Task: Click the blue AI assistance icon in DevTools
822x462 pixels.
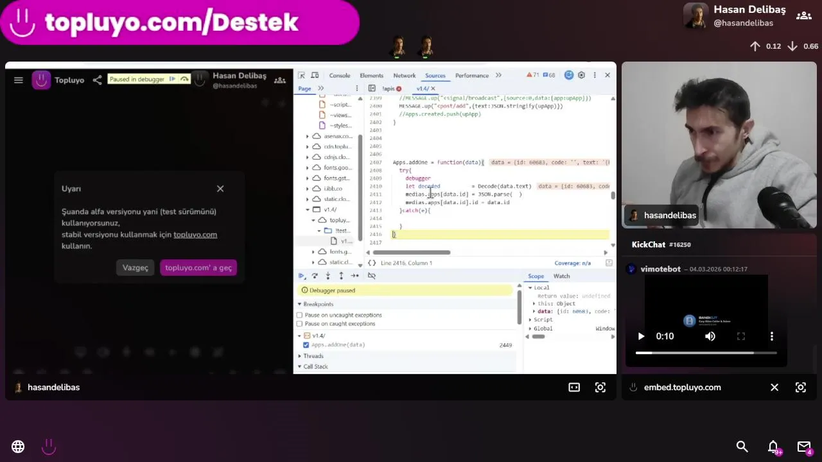Action: tap(568, 75)
